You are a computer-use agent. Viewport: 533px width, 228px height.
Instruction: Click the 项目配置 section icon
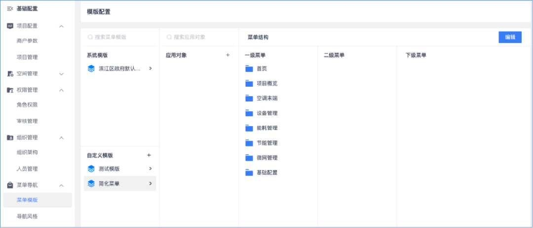click(10, 26)
